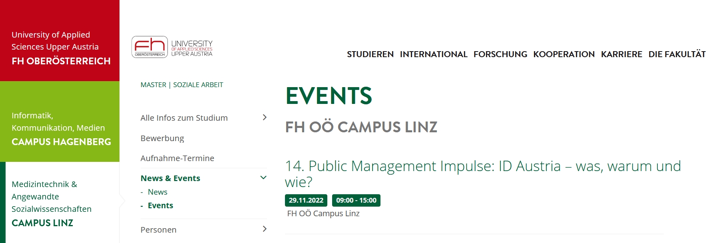Image resolution: width=711 pixels, height=243 pixels.
Task: Click the 29.11.2022 date badge
Action: tap(306, 200)
